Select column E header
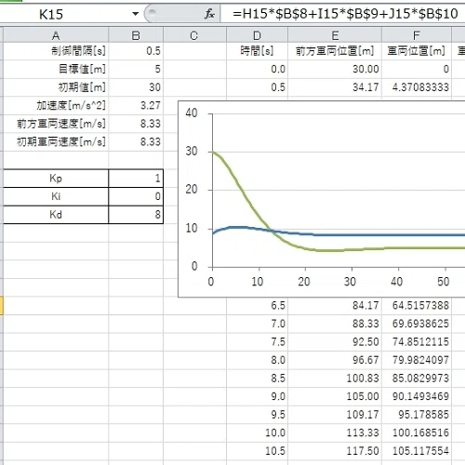This screenshot has width=465, height=465. tap(335, 35)
